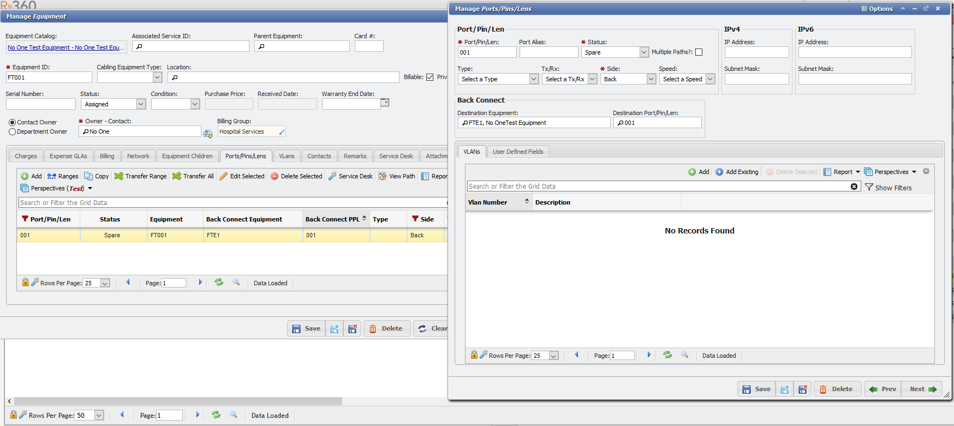
Task: Select the Department Owner radio button
Action: (12, 132)
